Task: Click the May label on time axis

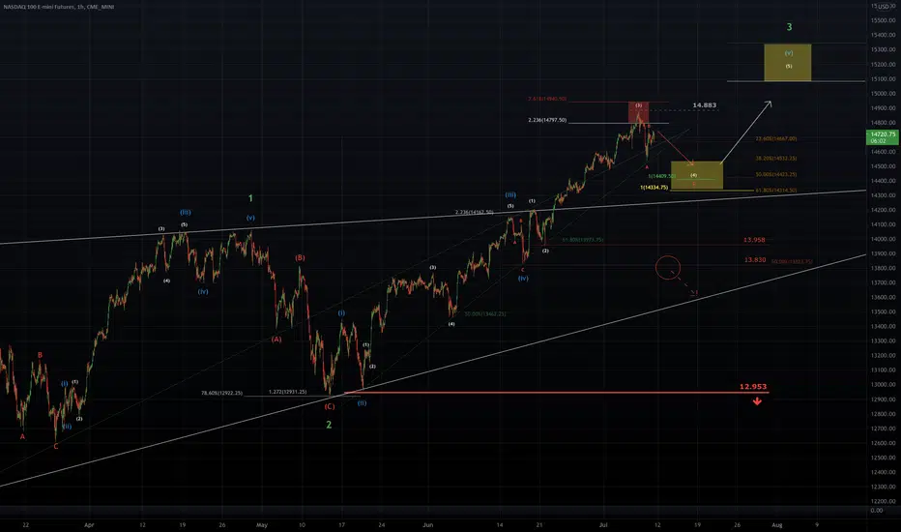Action: tap(262, 524)
